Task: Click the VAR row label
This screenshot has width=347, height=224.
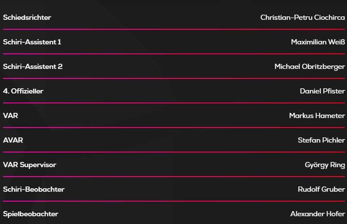Action: click(x=10, y=116)
